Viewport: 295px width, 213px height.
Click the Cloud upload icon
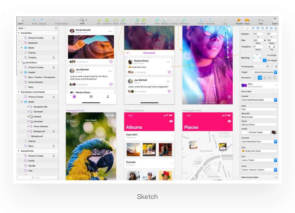pyautogui.click(x=247, y=20)
